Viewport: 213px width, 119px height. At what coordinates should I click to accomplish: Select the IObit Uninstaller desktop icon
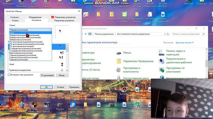(21, 4)
